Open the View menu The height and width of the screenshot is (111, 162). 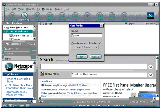(x=21, y=9)
